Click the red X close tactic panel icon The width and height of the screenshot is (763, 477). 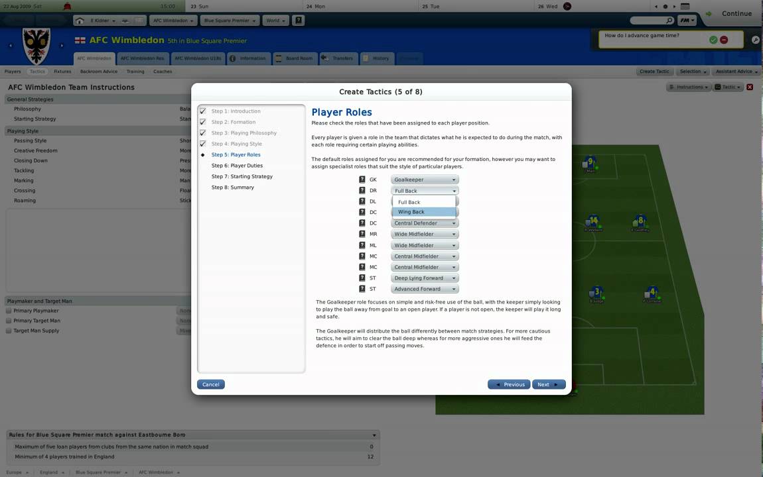750,87
